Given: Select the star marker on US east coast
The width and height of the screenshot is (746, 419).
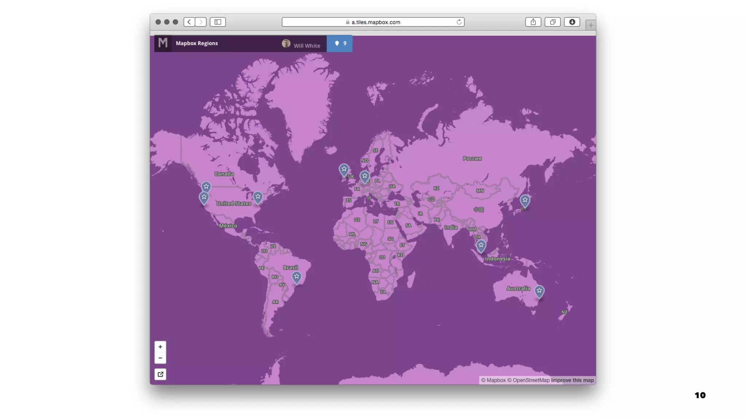Looking at the screenshot, I should tap(258, 197).
